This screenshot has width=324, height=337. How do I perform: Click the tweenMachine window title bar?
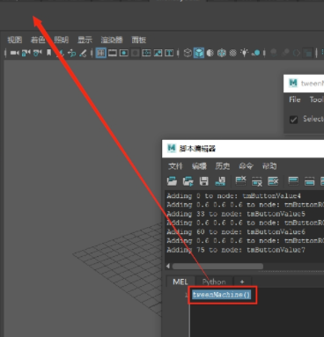click(x=304, y=84)
